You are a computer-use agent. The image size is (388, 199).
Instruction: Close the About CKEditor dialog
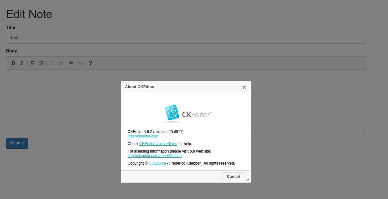[x=244, y=87]
